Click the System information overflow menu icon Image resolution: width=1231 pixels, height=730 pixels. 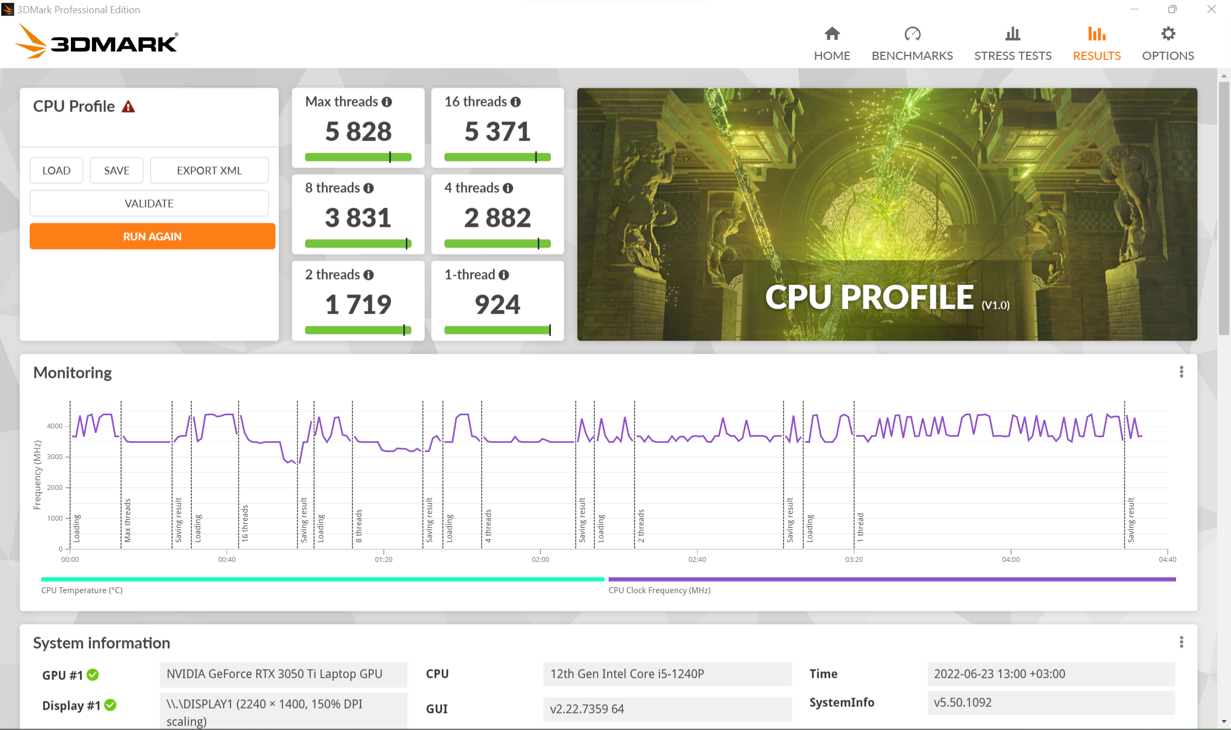tap(1182, 642)
